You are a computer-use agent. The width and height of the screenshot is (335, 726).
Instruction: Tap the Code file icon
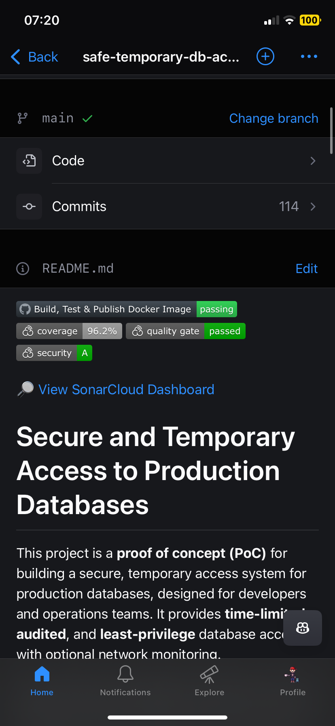pyautogui.click(x=29, y=161)
